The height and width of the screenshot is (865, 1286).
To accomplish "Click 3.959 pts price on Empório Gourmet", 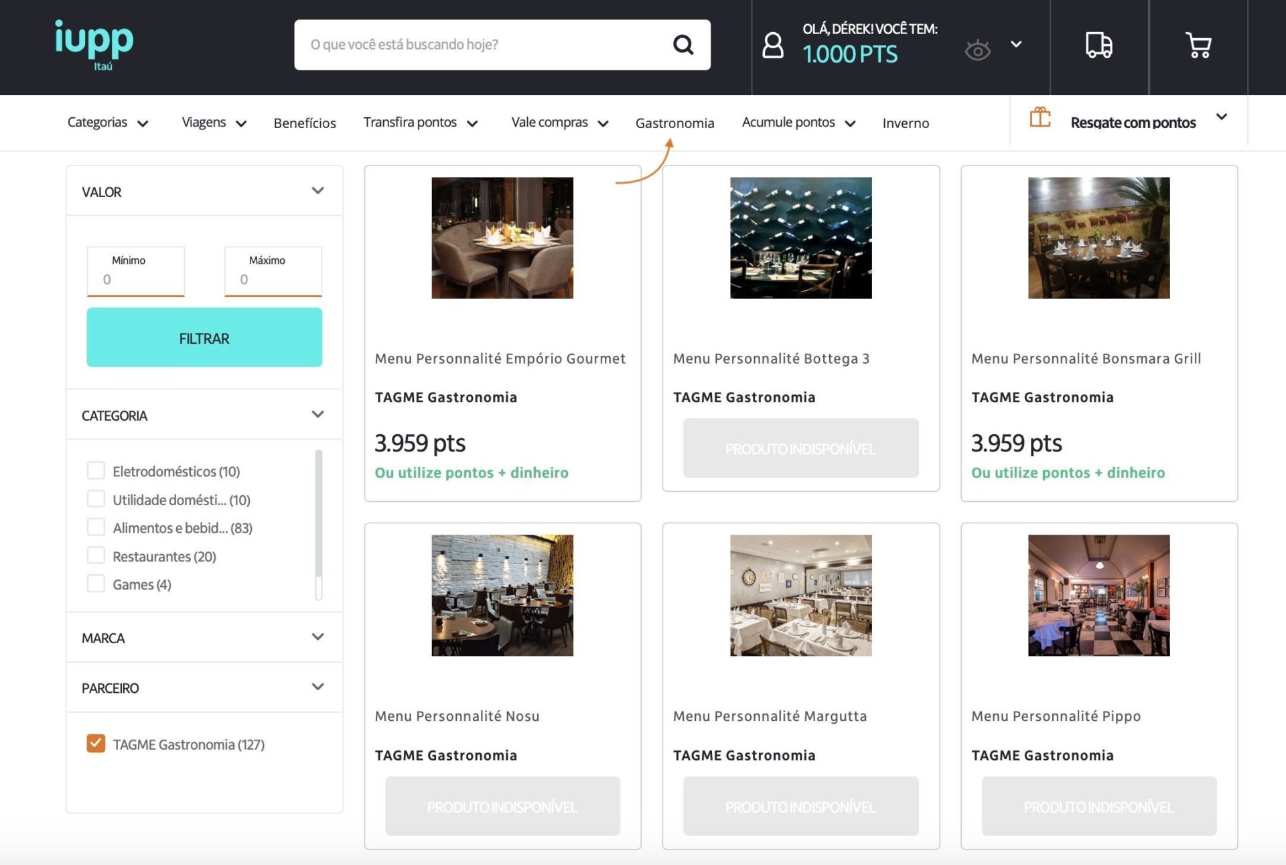I will click(419, 443).
